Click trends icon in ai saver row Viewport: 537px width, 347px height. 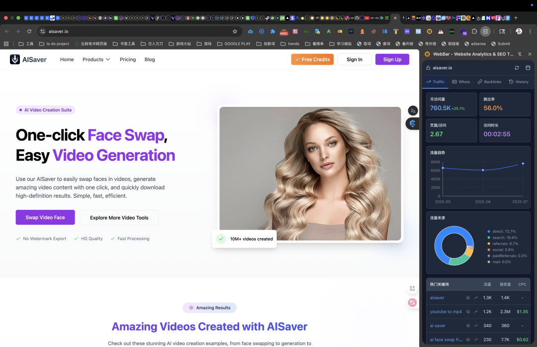476,326
